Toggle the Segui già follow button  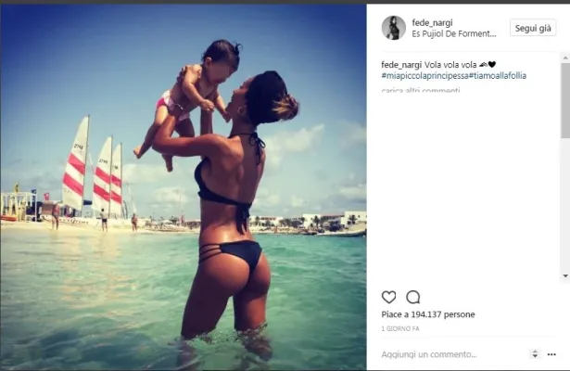click(x=533, y=28)
